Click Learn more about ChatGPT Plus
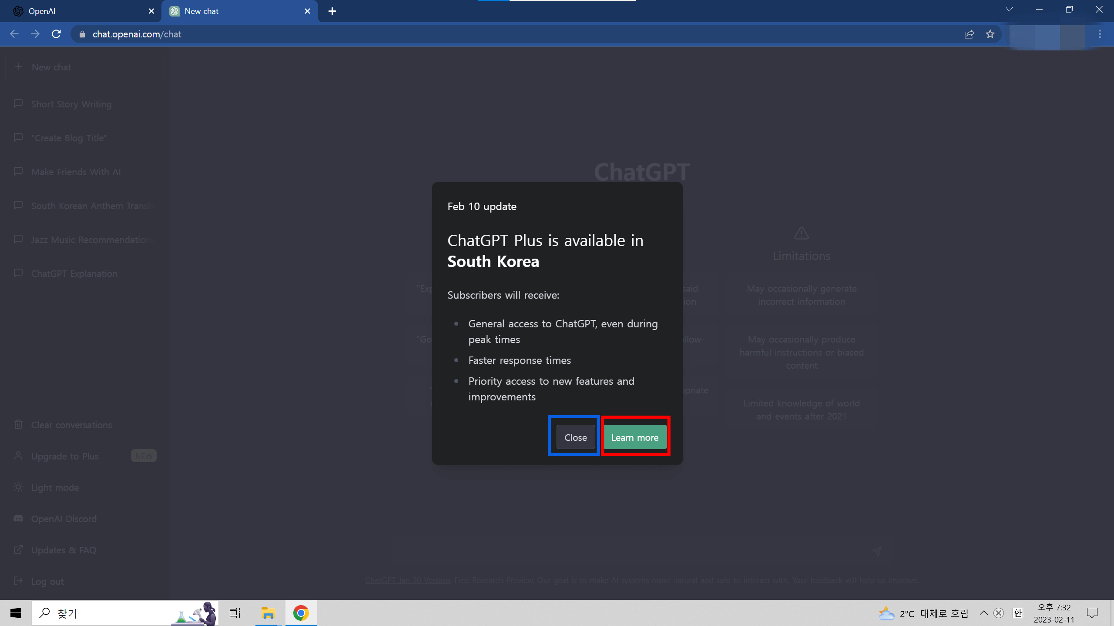Screen dimensions: 1114x626 pos(635,436)
